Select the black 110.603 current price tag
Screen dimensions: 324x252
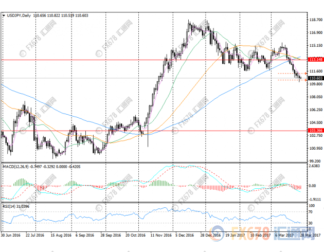pyautogui.click(x=315, y=78)
